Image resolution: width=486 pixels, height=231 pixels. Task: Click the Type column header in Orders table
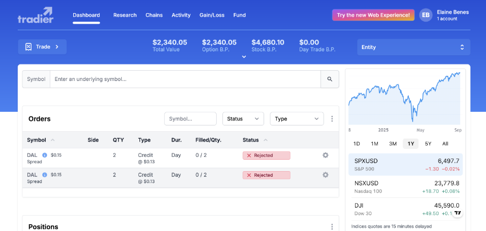pos(145,140)
